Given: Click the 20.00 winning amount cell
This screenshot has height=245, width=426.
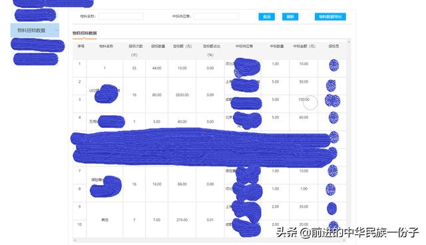Looking at the screenshot, I should 304,224.
